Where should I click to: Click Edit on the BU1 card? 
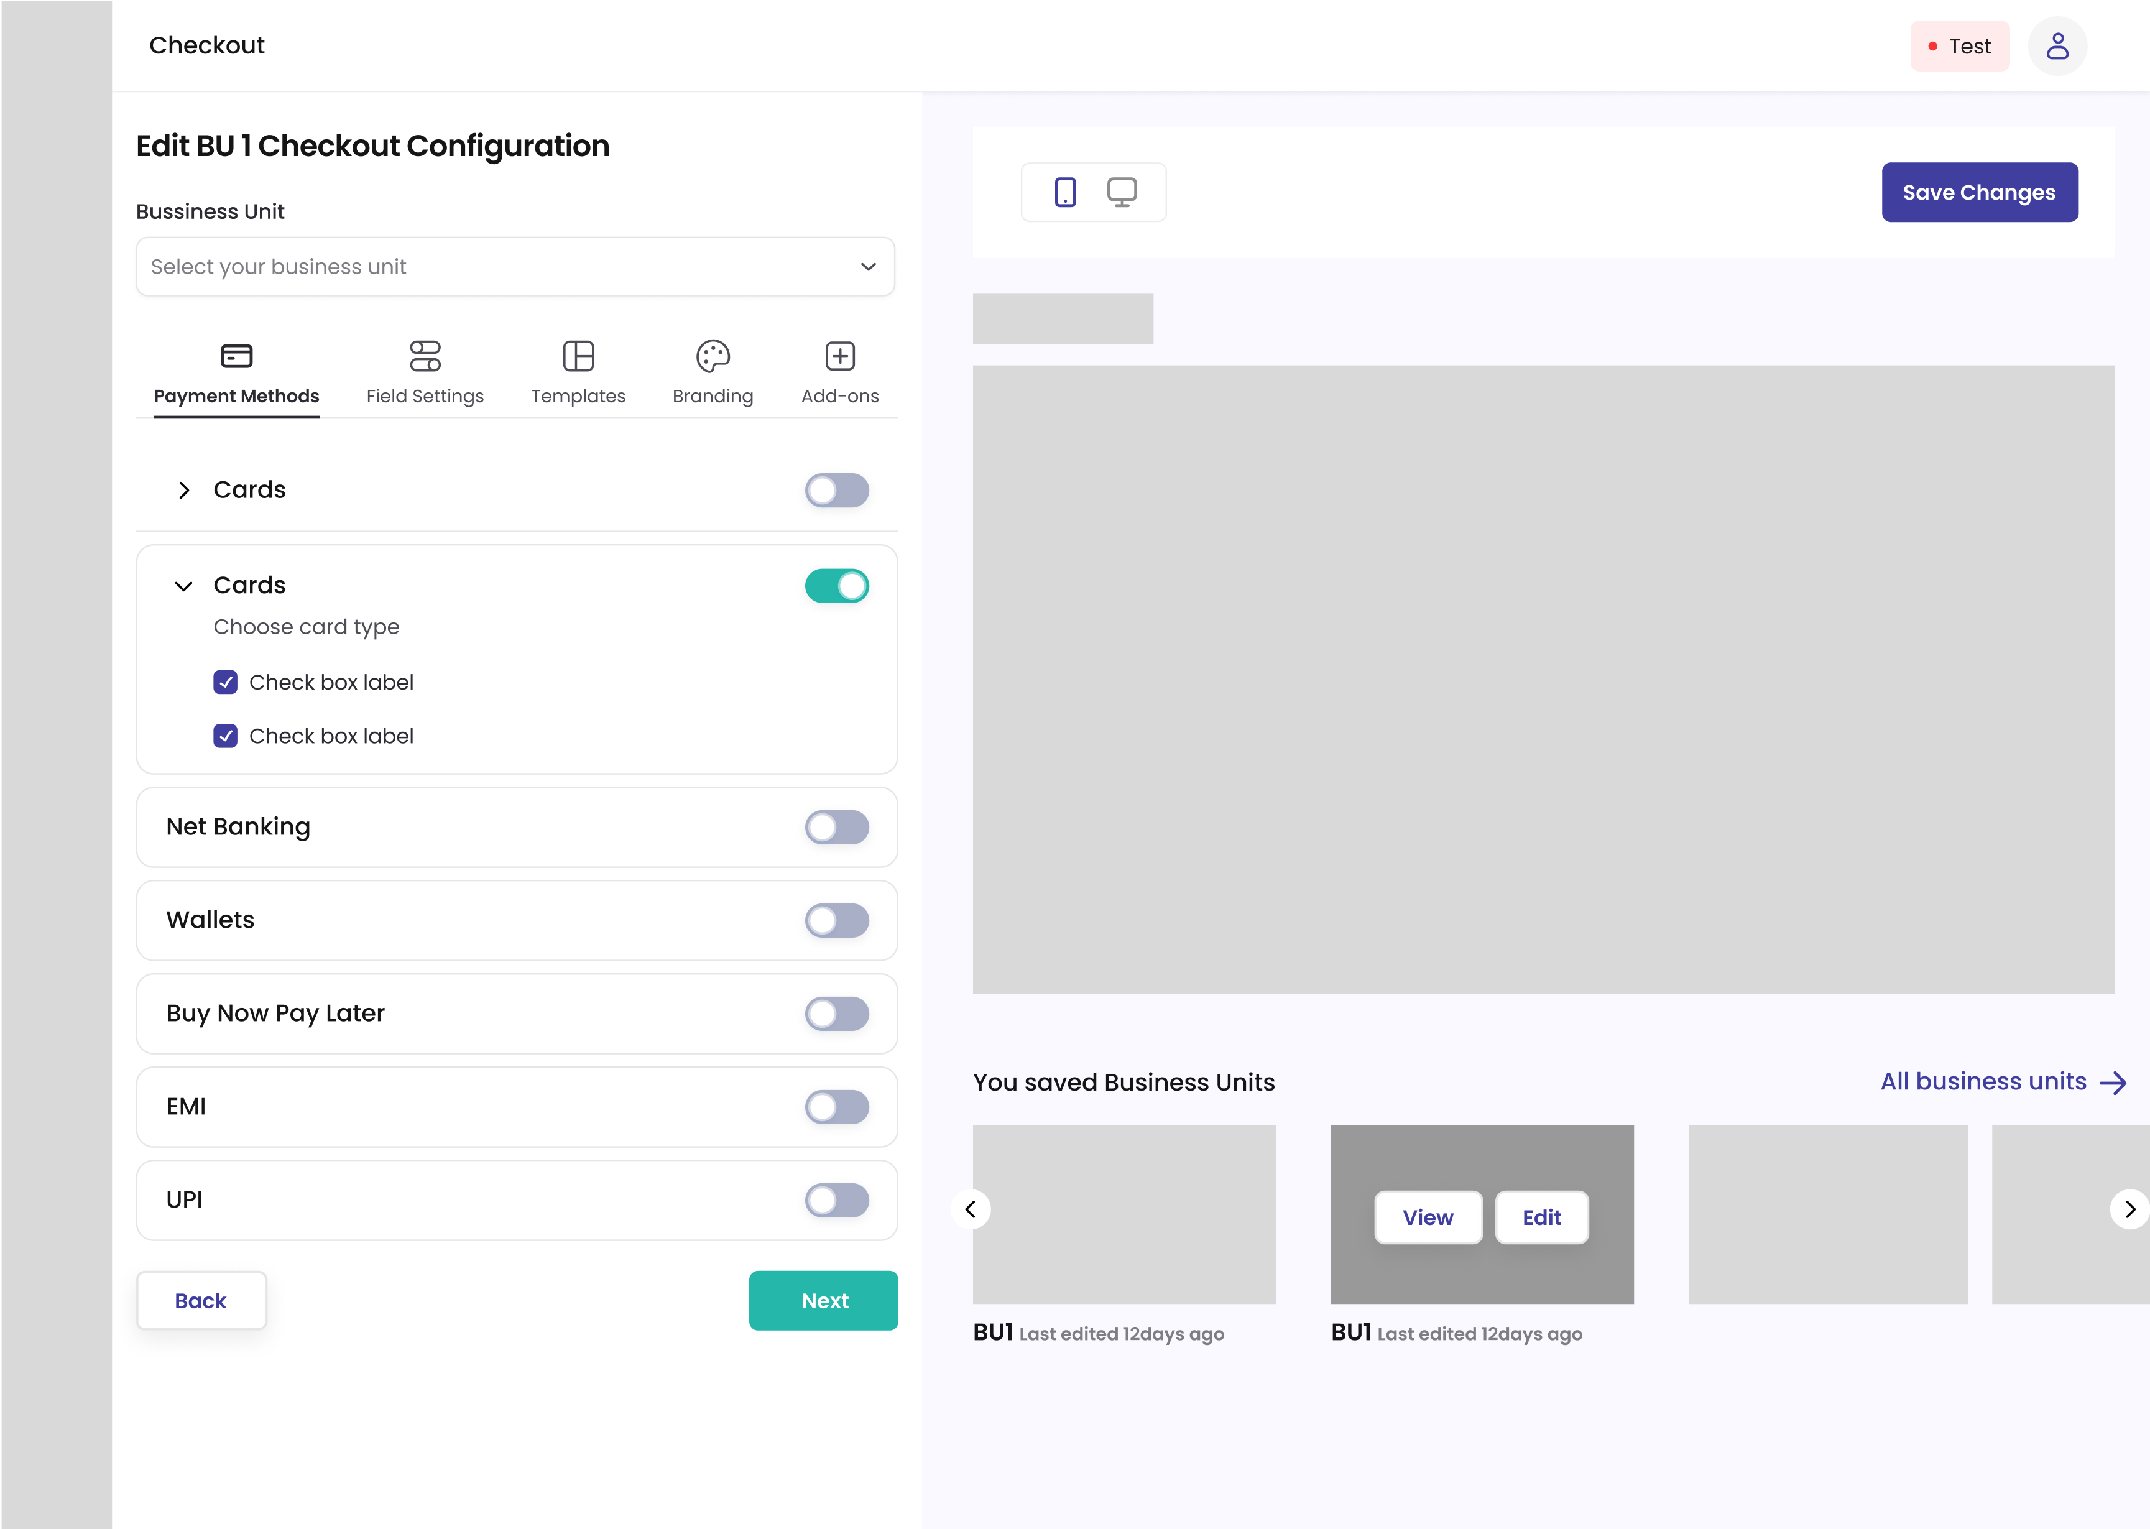coord(1542,1217)
